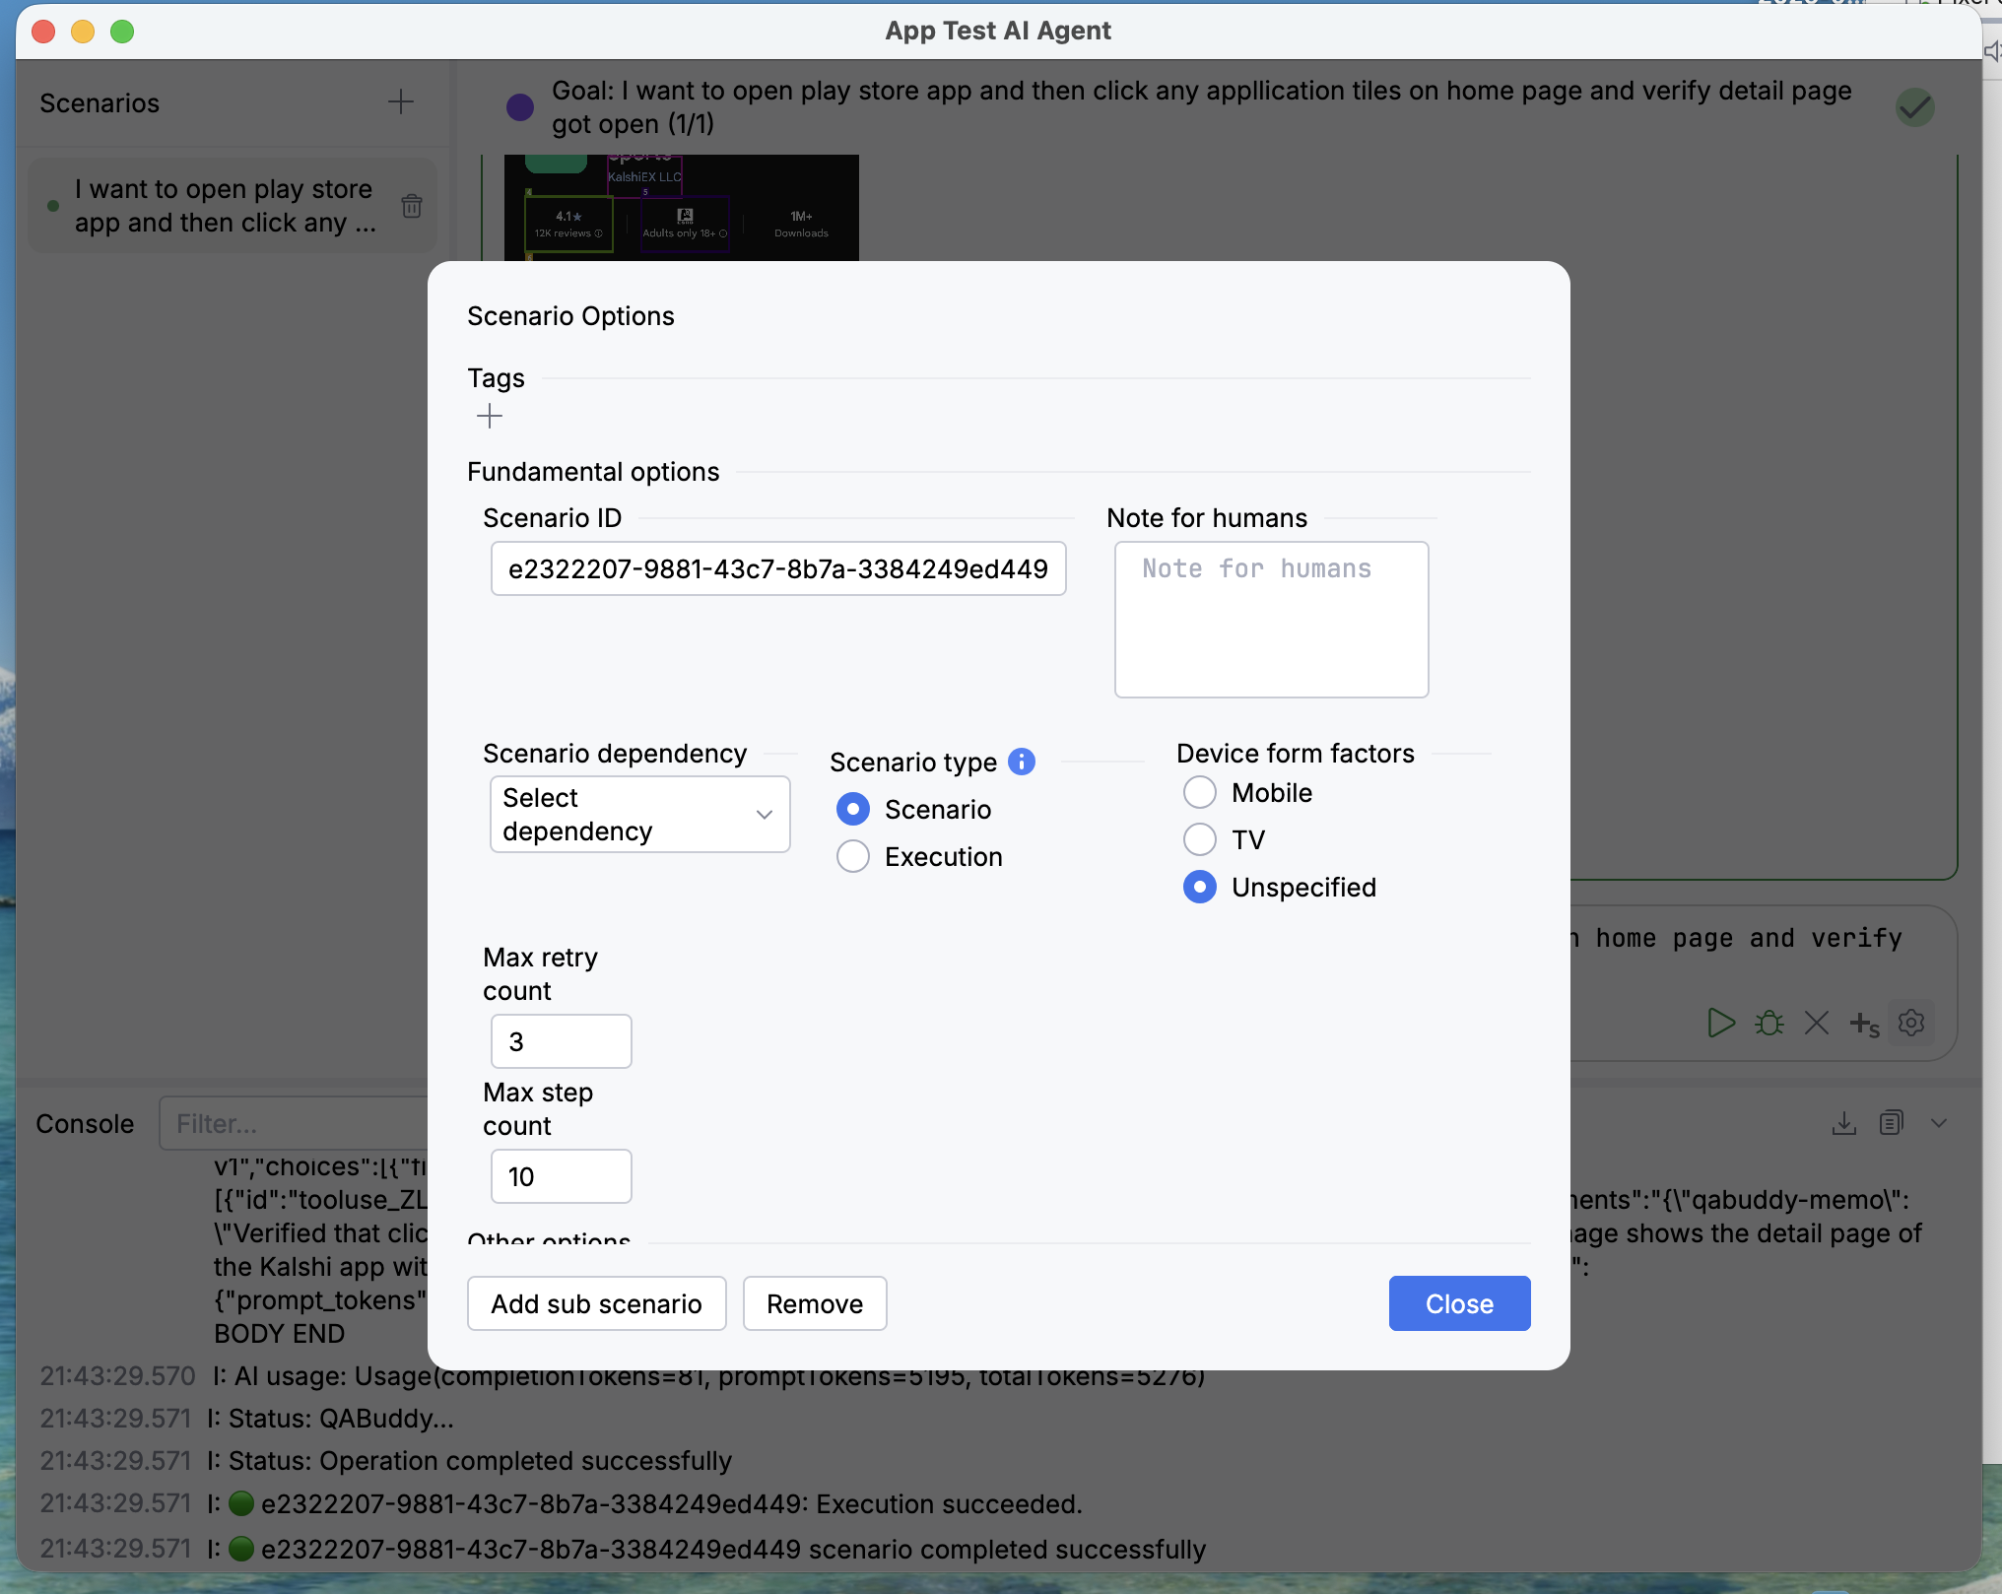Choose the Mobile device form factor
2002x1594 pixels.
click(1200, 792)
